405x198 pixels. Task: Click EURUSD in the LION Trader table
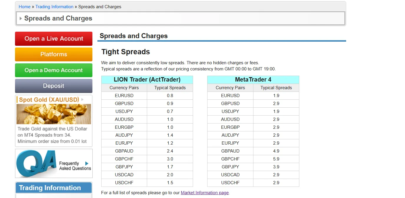pos(124,96)
